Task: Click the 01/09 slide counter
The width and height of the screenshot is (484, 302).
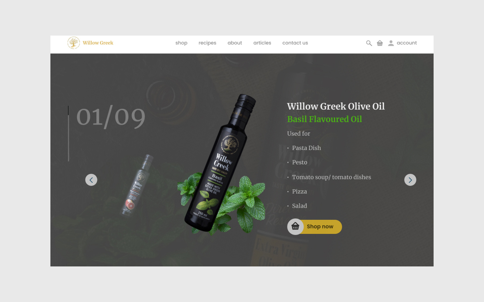Action: point(111,117)
